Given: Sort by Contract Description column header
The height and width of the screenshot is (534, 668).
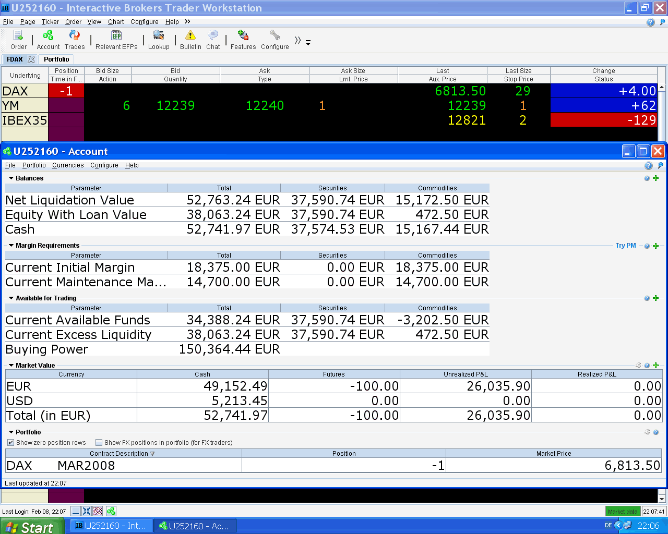Looking at the screenshot, I should (122, 454).
